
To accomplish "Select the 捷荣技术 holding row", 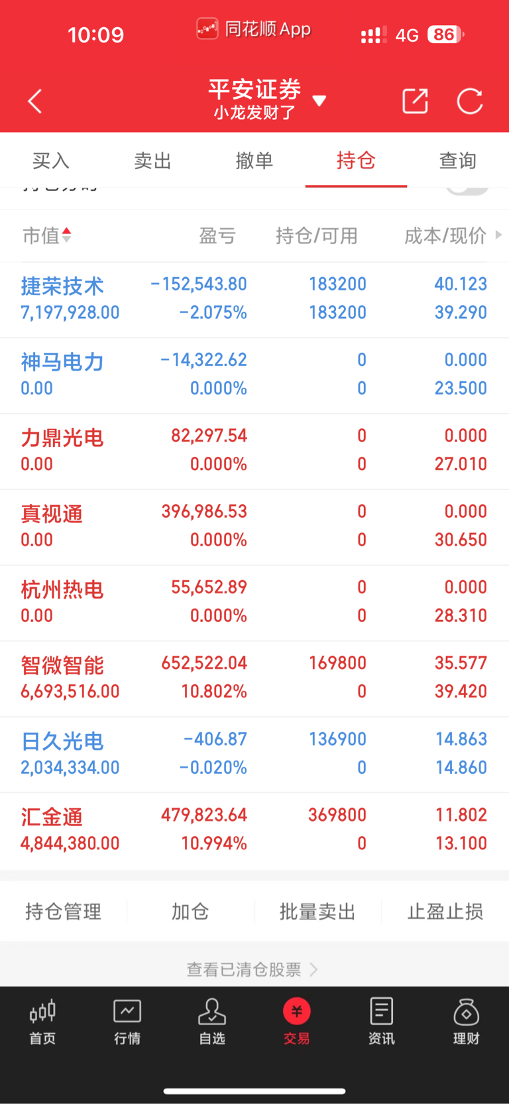I will 254,300.
